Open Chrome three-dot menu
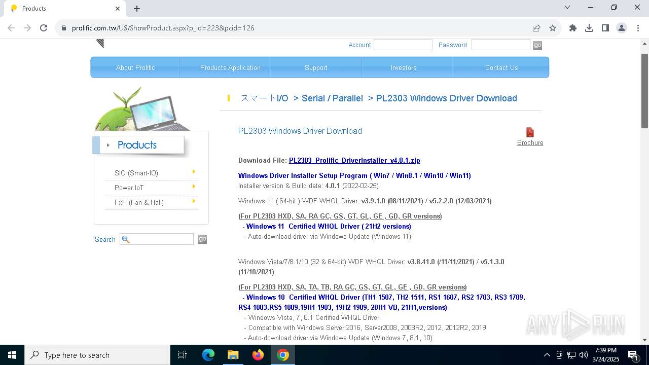Viewport: 649px width, 365px height. [x=638, y=28]
